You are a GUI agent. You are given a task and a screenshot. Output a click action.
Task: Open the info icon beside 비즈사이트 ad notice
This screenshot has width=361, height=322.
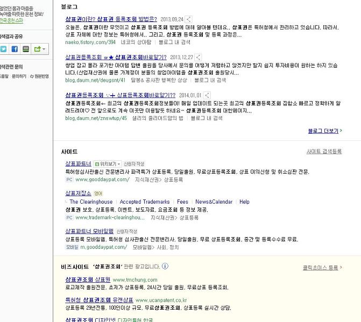tap(165, 266)
